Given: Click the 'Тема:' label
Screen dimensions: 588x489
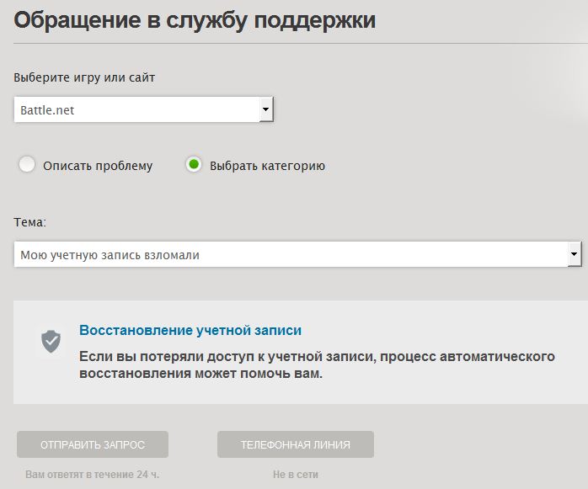Looking at the screenshot, I should (x=29, y=222).
